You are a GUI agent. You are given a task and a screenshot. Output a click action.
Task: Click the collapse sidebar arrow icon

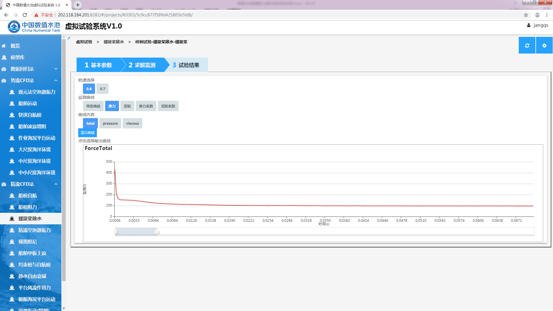coord(69,38)
